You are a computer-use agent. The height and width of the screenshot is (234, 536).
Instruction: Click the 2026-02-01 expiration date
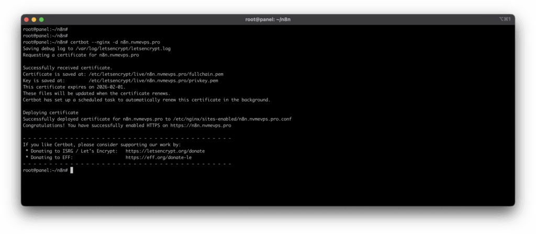click(x=106, y=87)
